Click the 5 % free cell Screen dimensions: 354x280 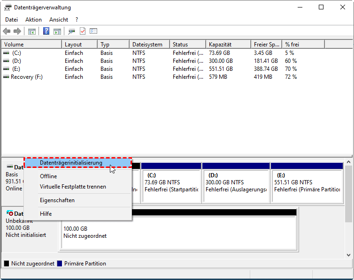pyautogui.click(x=289, y=53)
